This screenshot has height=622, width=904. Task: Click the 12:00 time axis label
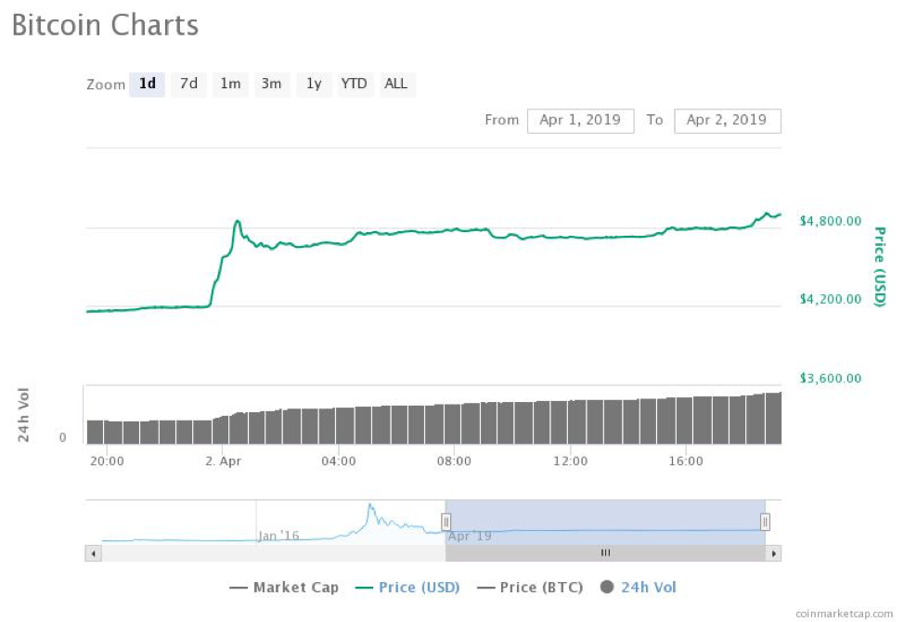click(x=570, y=461)
